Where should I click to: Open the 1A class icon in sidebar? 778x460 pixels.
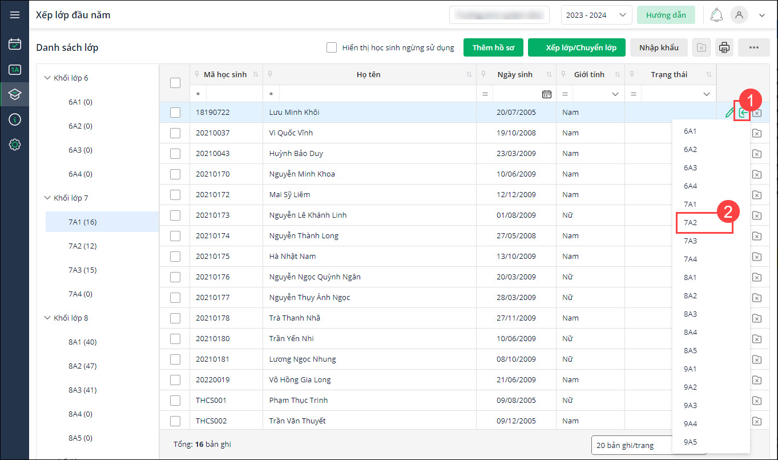pyautogui.click(x=15, y=70)
